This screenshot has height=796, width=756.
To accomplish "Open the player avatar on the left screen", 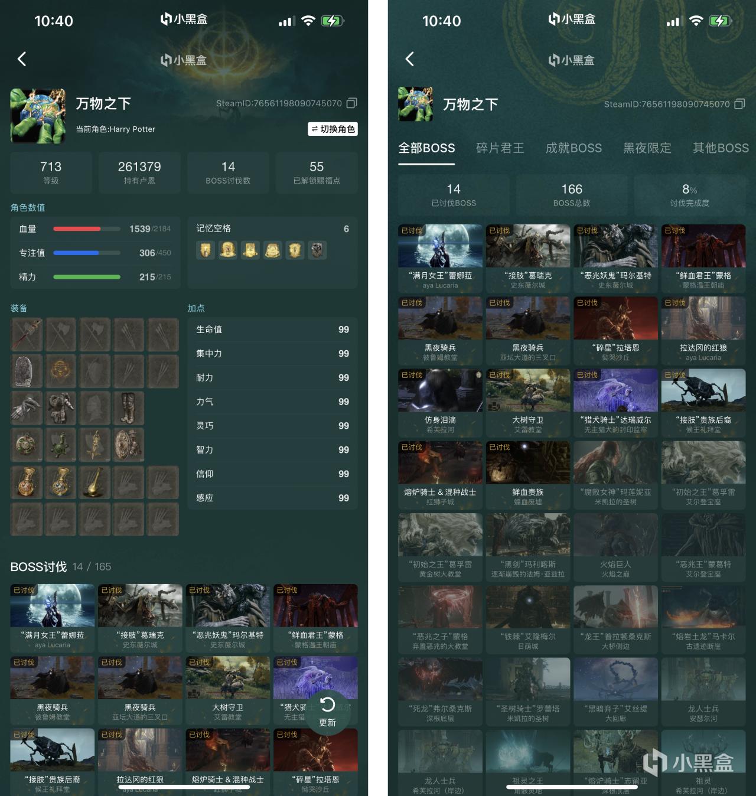I will click(x=38, y=116).
